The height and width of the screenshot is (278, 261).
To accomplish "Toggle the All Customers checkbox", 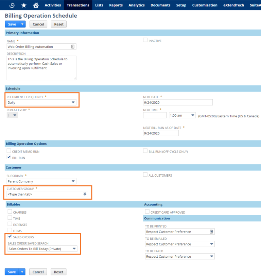I will [145, 175].
